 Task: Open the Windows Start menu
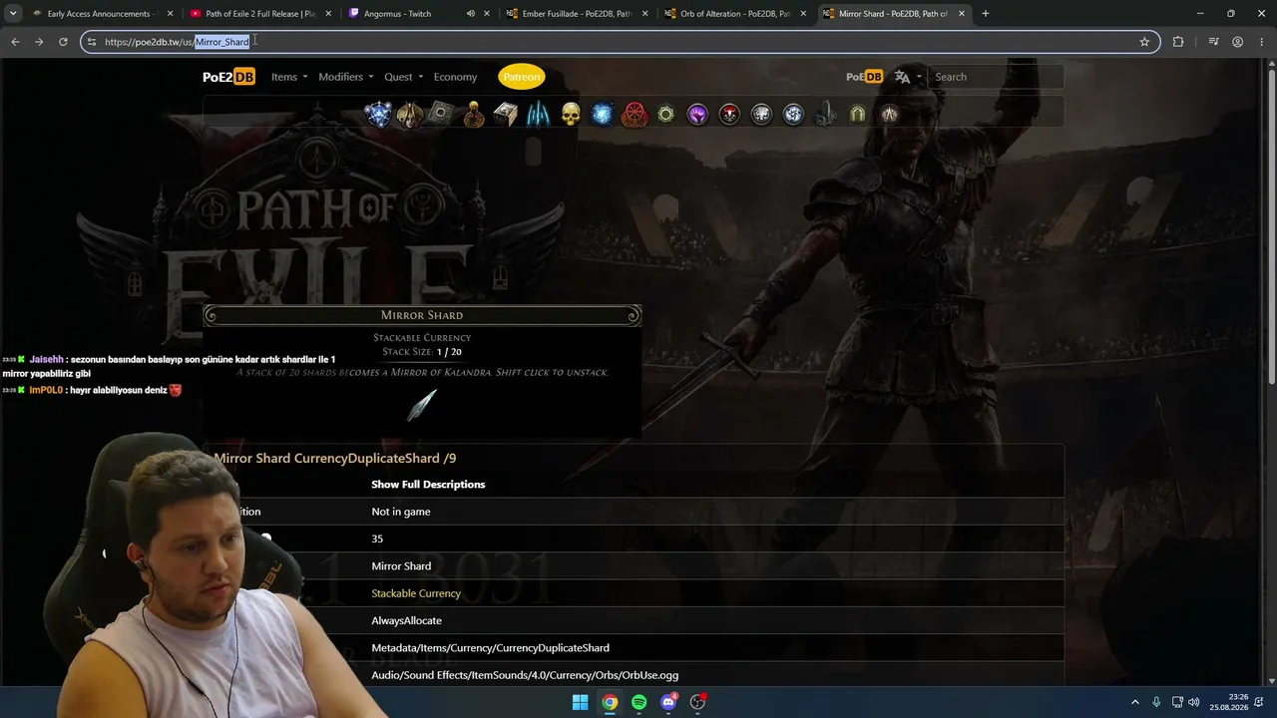coord(580,702)
